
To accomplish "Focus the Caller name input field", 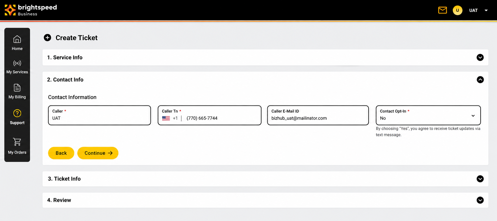I will coord(99,115).
